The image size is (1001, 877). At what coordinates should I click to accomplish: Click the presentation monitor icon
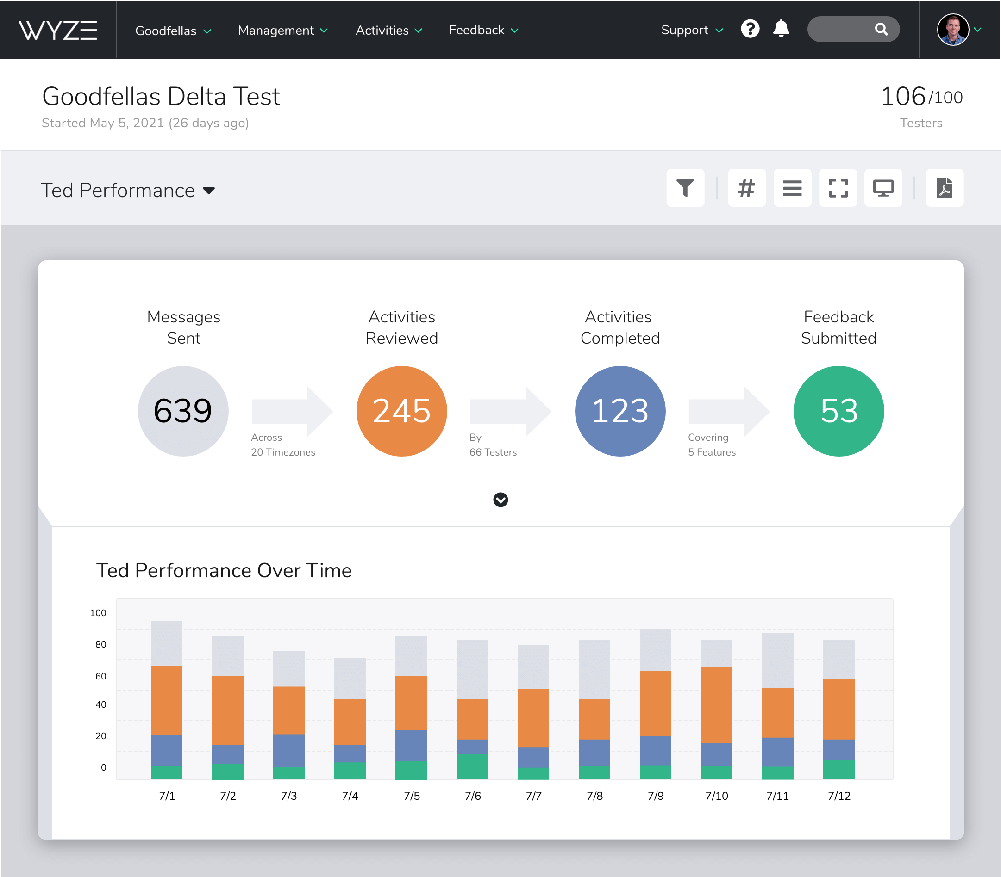883,188
